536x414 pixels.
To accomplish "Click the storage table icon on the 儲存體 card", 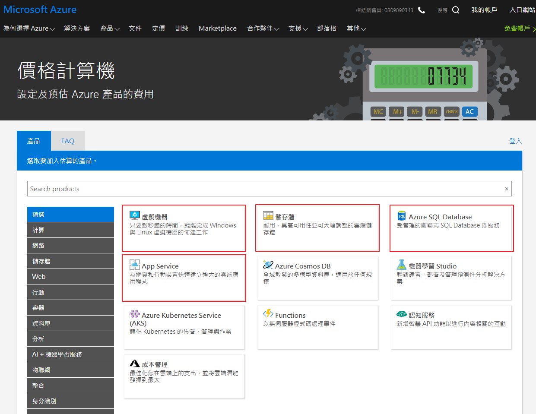I will (268, 215).
